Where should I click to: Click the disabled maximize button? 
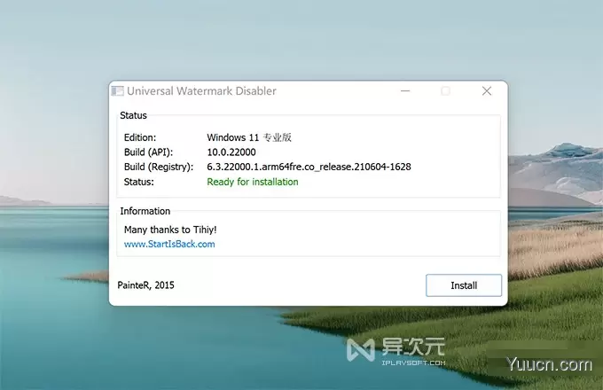pyautogui.click(x=446, y=91)
